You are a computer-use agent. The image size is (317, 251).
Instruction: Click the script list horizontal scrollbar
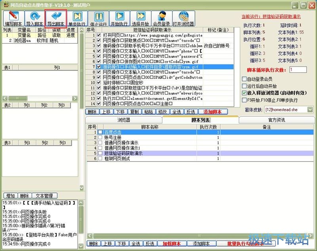point(200,236)
